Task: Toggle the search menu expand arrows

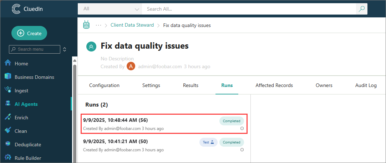Action: click(65, 49)
